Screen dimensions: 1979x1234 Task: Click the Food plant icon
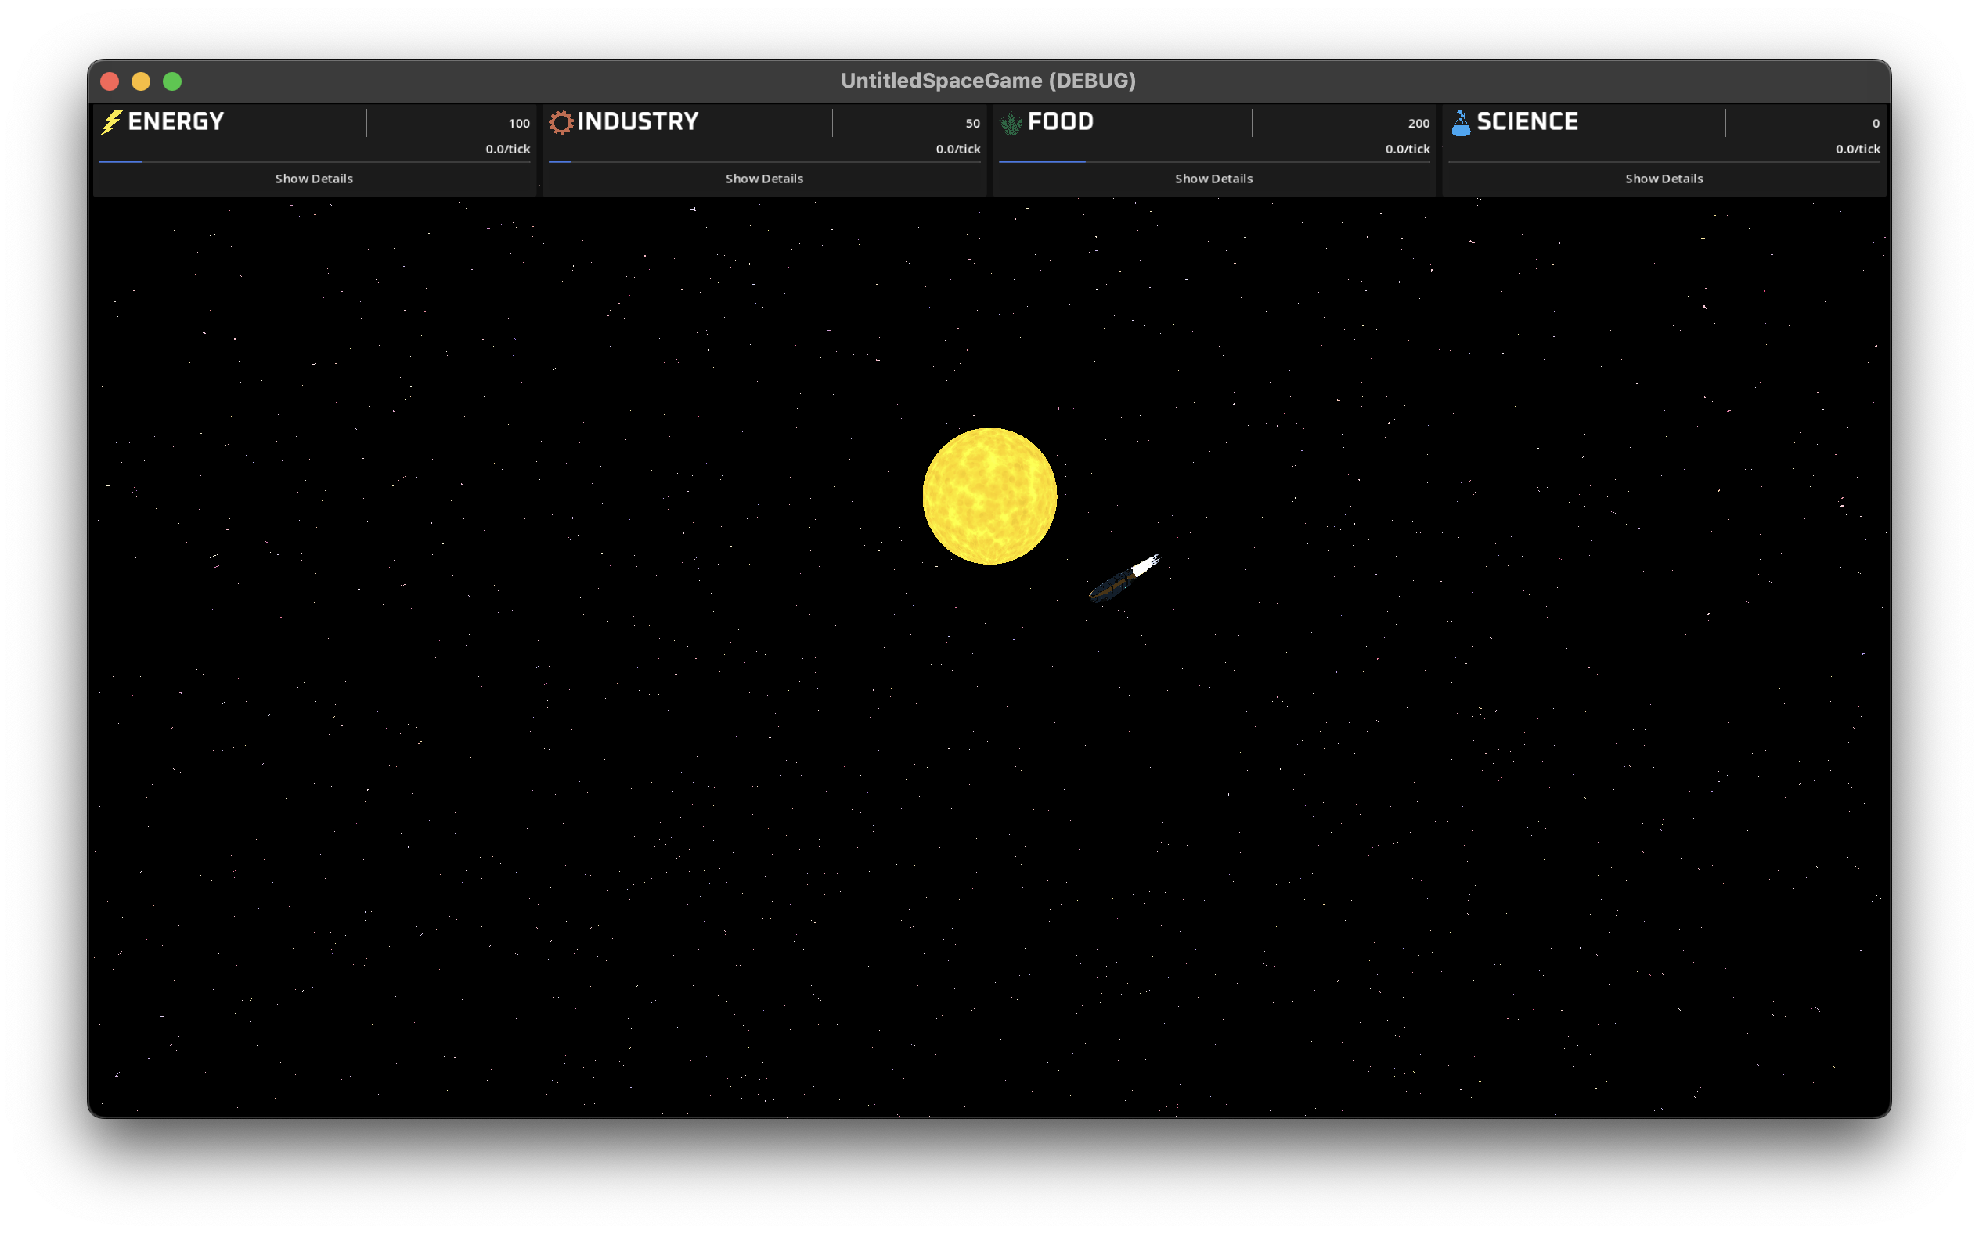(1010, 121)
